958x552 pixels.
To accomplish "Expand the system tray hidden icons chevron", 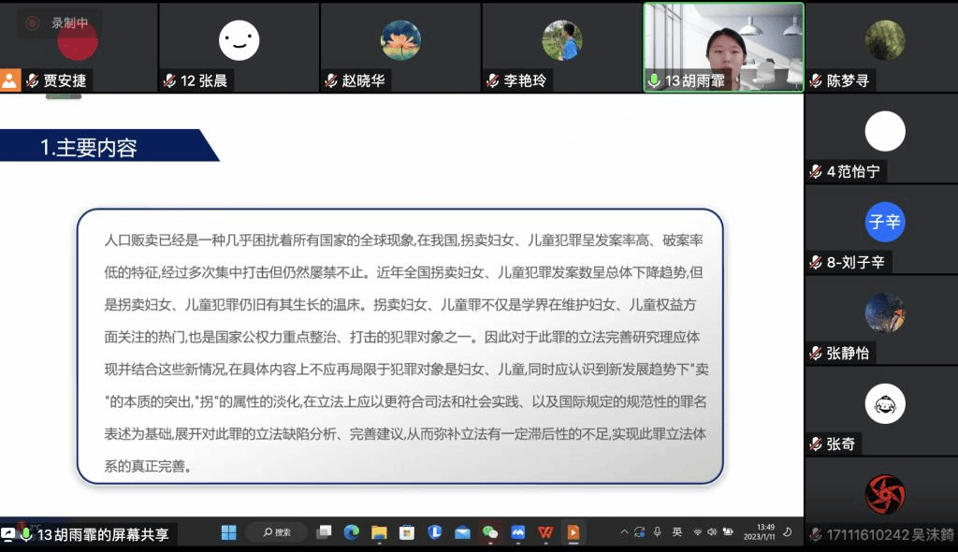I will coord(624,532).
